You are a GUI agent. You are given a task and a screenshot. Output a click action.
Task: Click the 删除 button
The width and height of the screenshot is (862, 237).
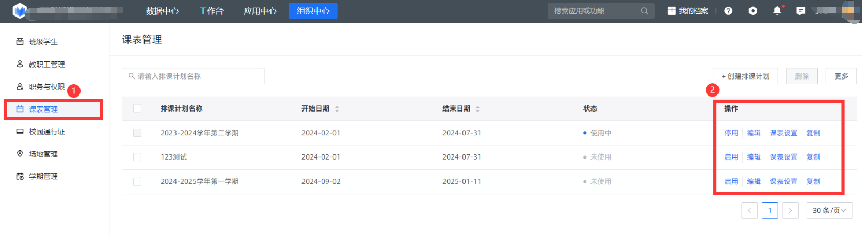(x=802, y=76)
